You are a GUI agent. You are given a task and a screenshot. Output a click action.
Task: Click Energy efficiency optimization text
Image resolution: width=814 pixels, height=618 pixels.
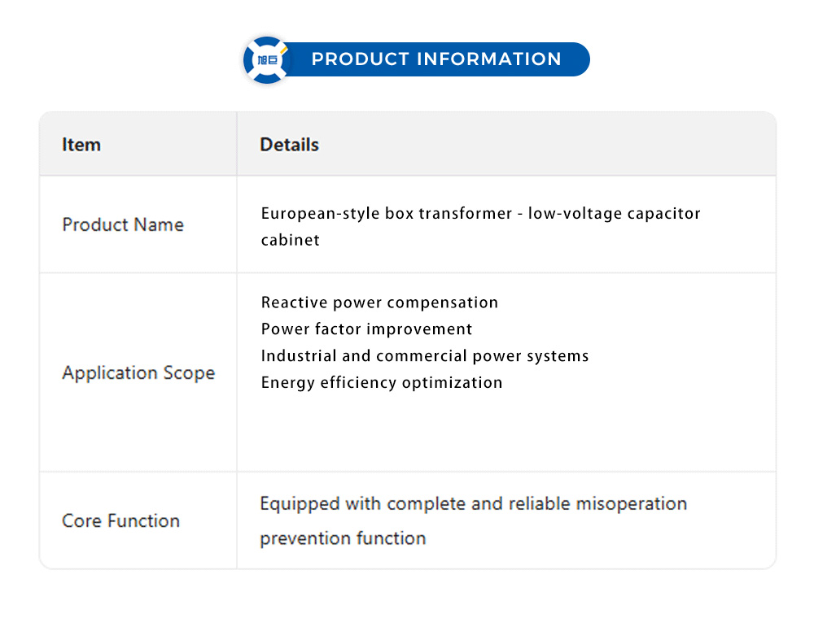pyautogui.click(x=382, y=382)
